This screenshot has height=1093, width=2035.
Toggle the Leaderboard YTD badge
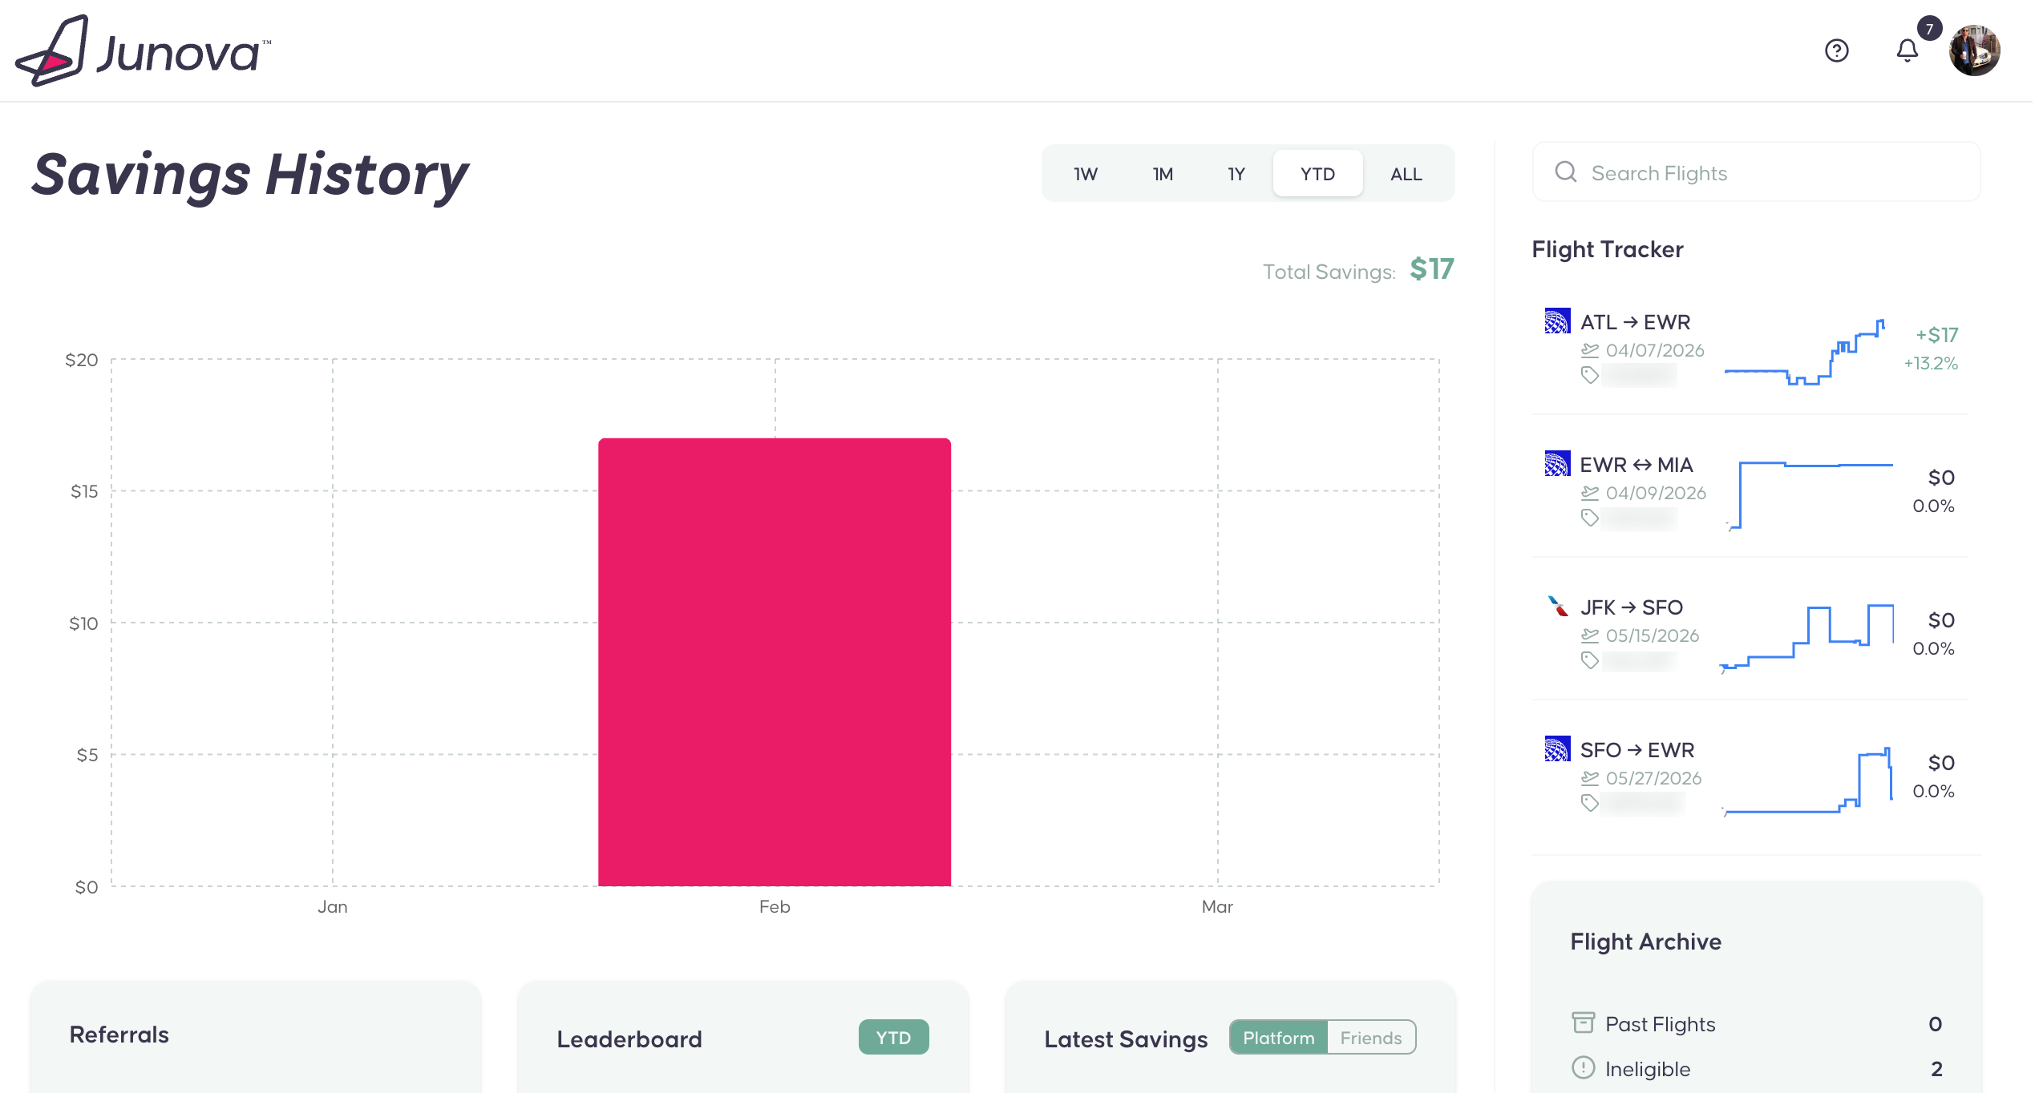pos(892,1038)
